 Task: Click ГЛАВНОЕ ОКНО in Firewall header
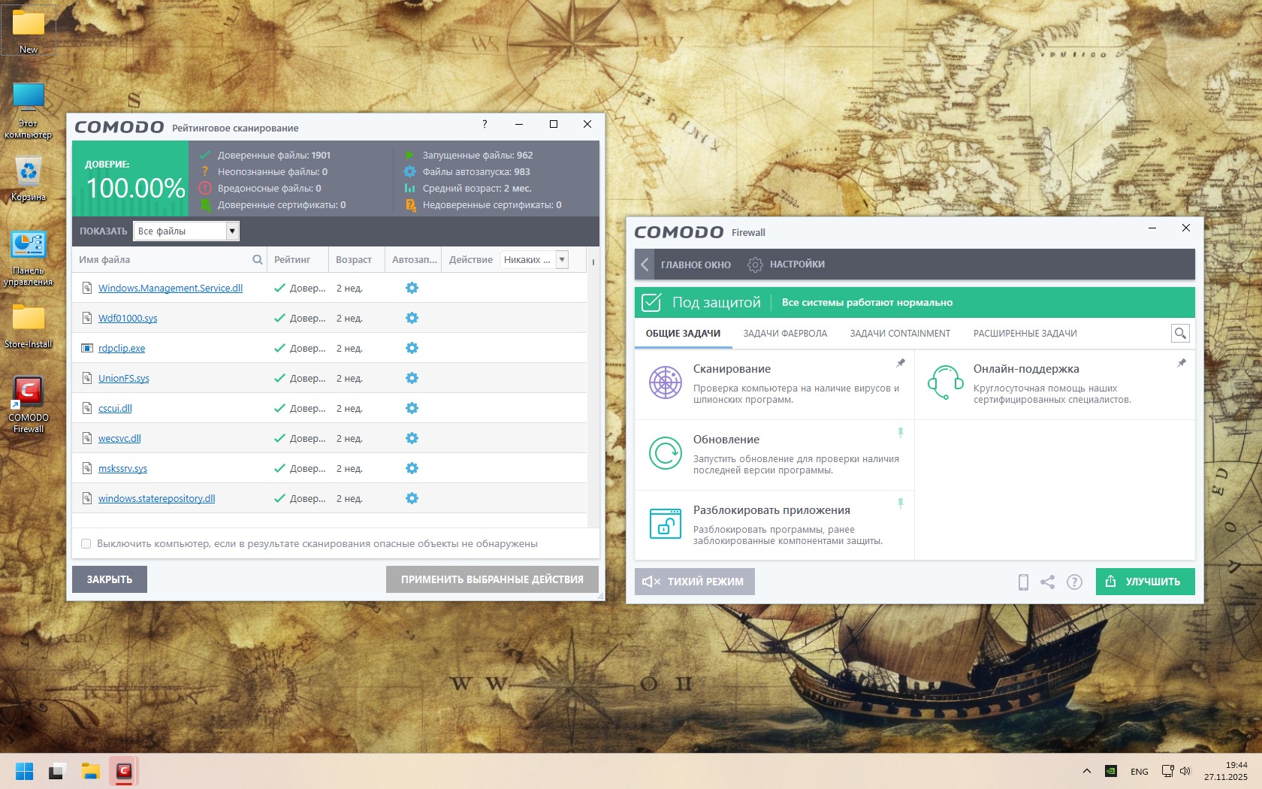click(696, 265)
